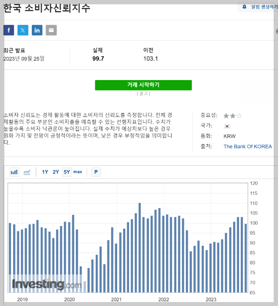Select 1Y chart range
The width and height of the screenshot is (278, 306).
(x=45, y=172)
